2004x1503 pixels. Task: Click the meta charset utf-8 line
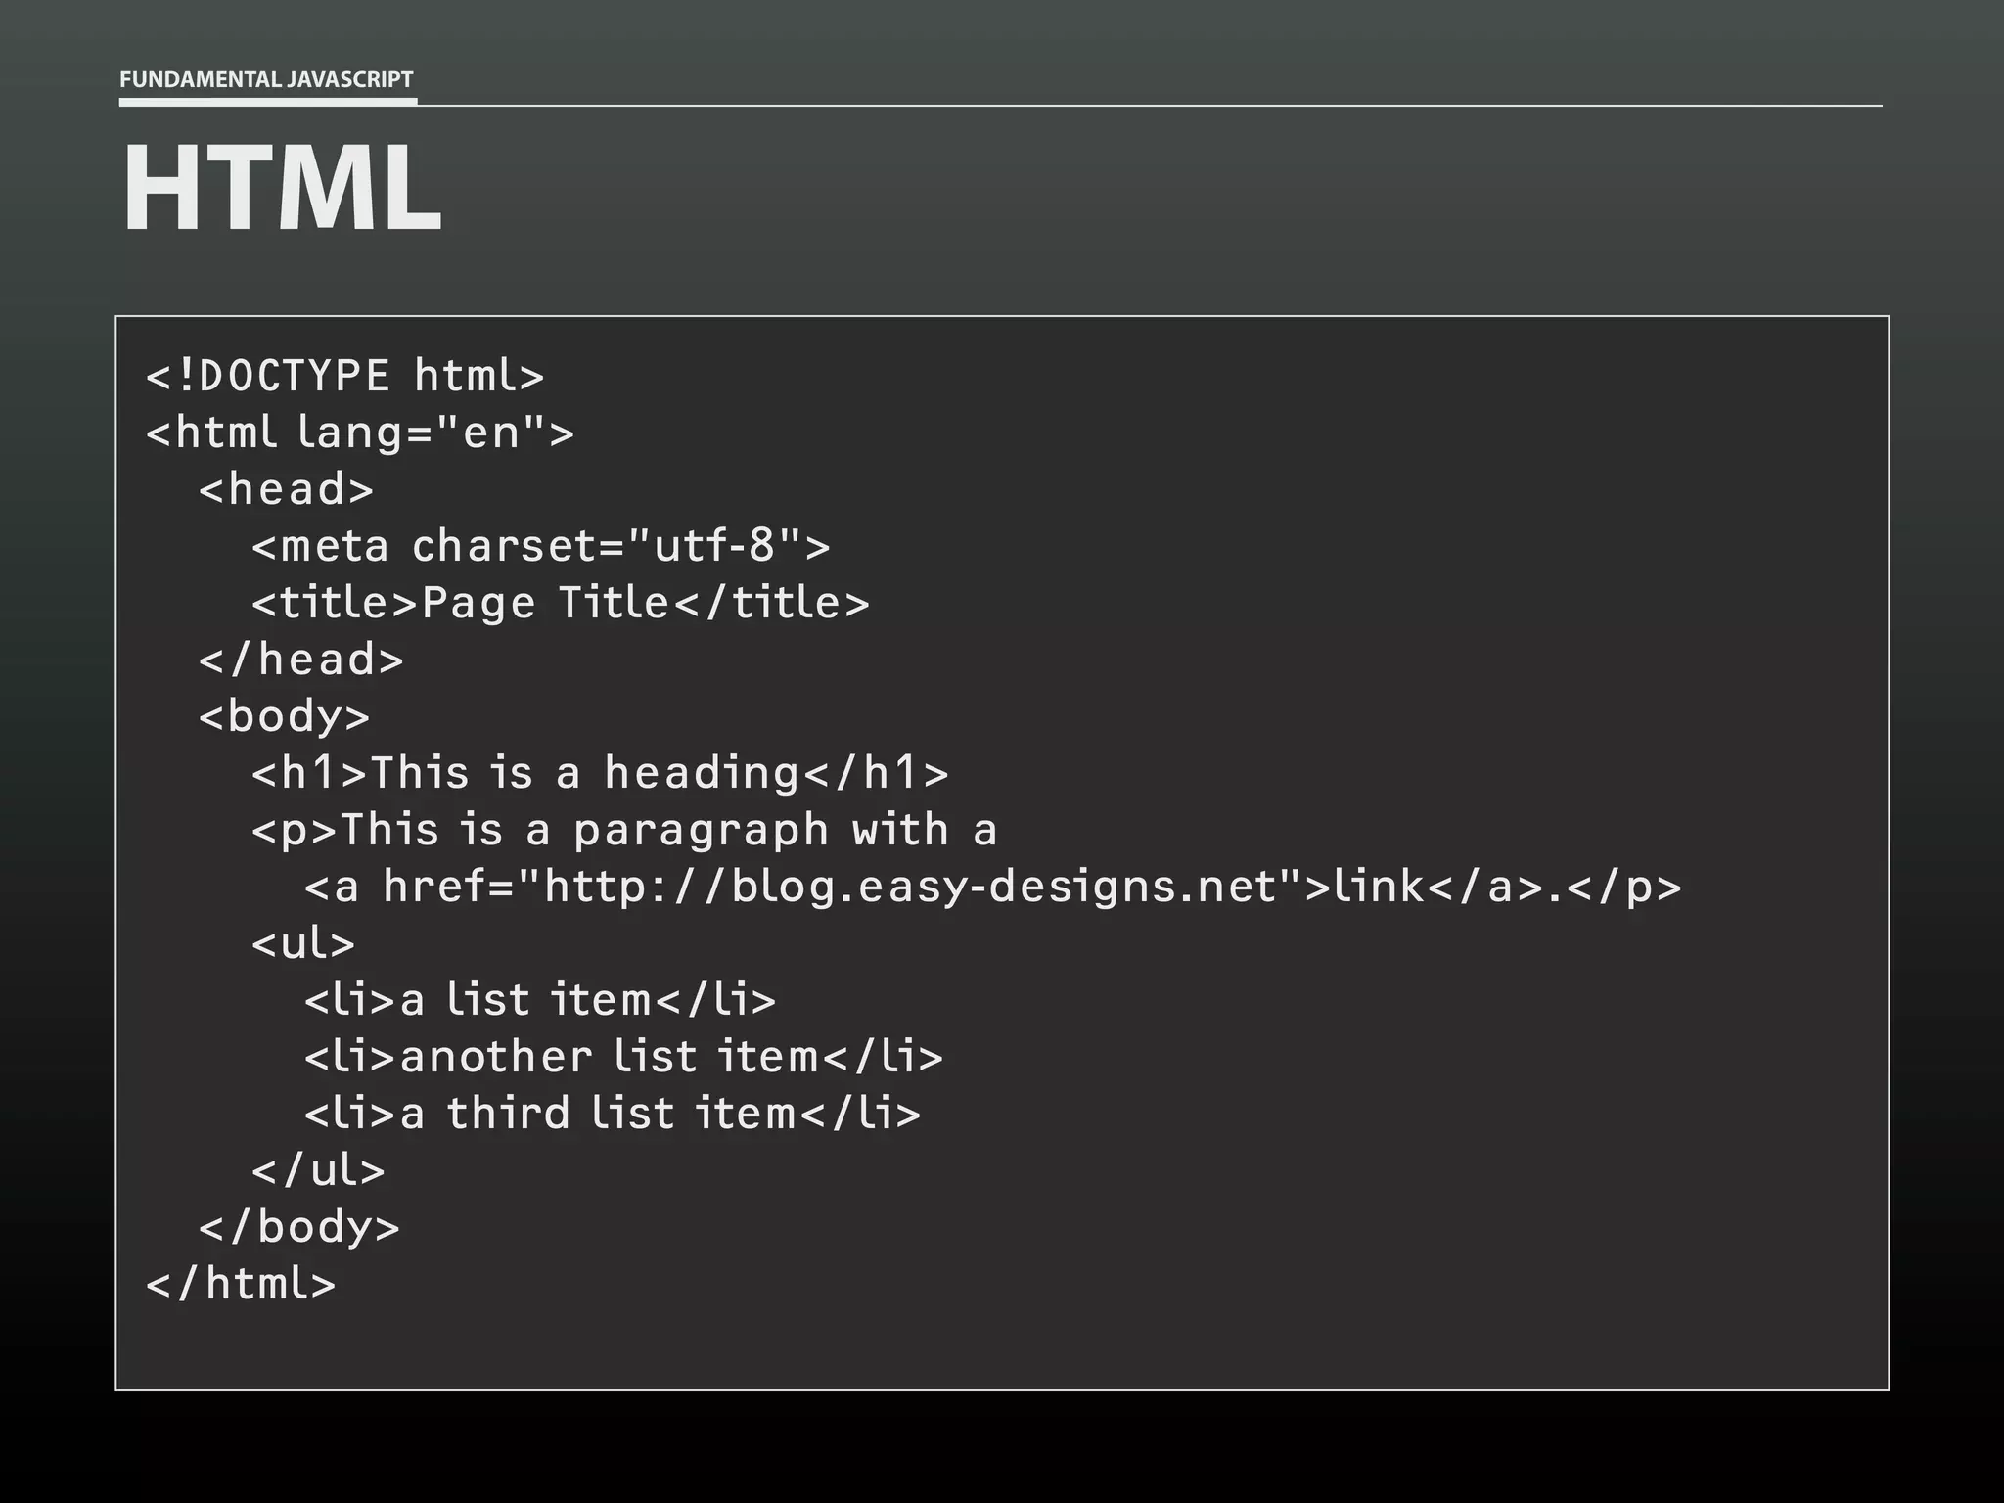540,546
